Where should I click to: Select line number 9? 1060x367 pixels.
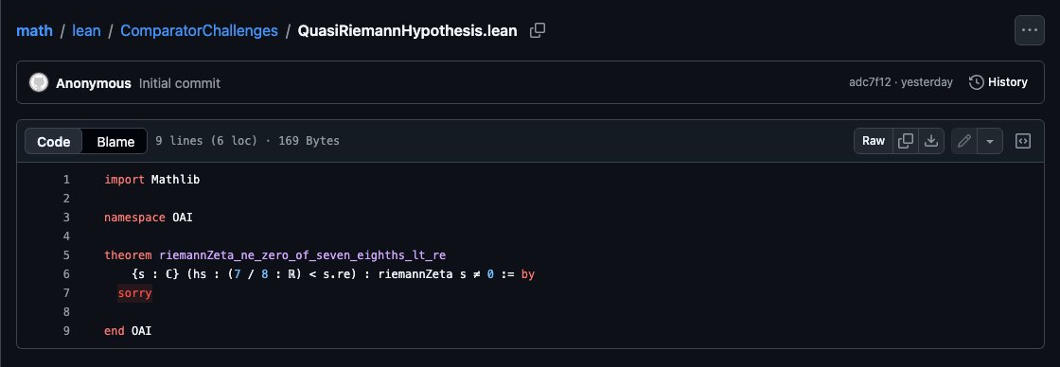coord(66,331)
